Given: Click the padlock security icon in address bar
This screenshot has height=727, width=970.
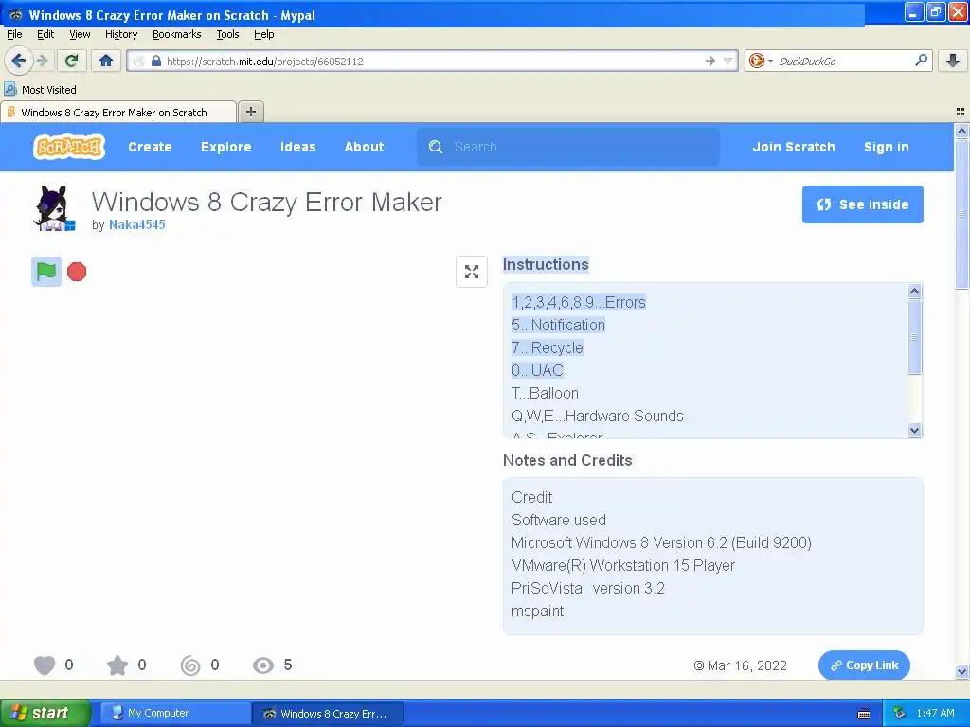Looking at the screenshot, I should click(x=156, y=62).
